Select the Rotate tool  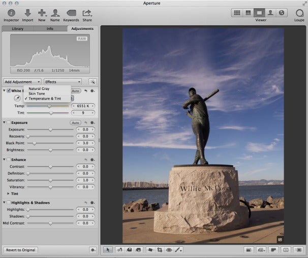(120, 250)
